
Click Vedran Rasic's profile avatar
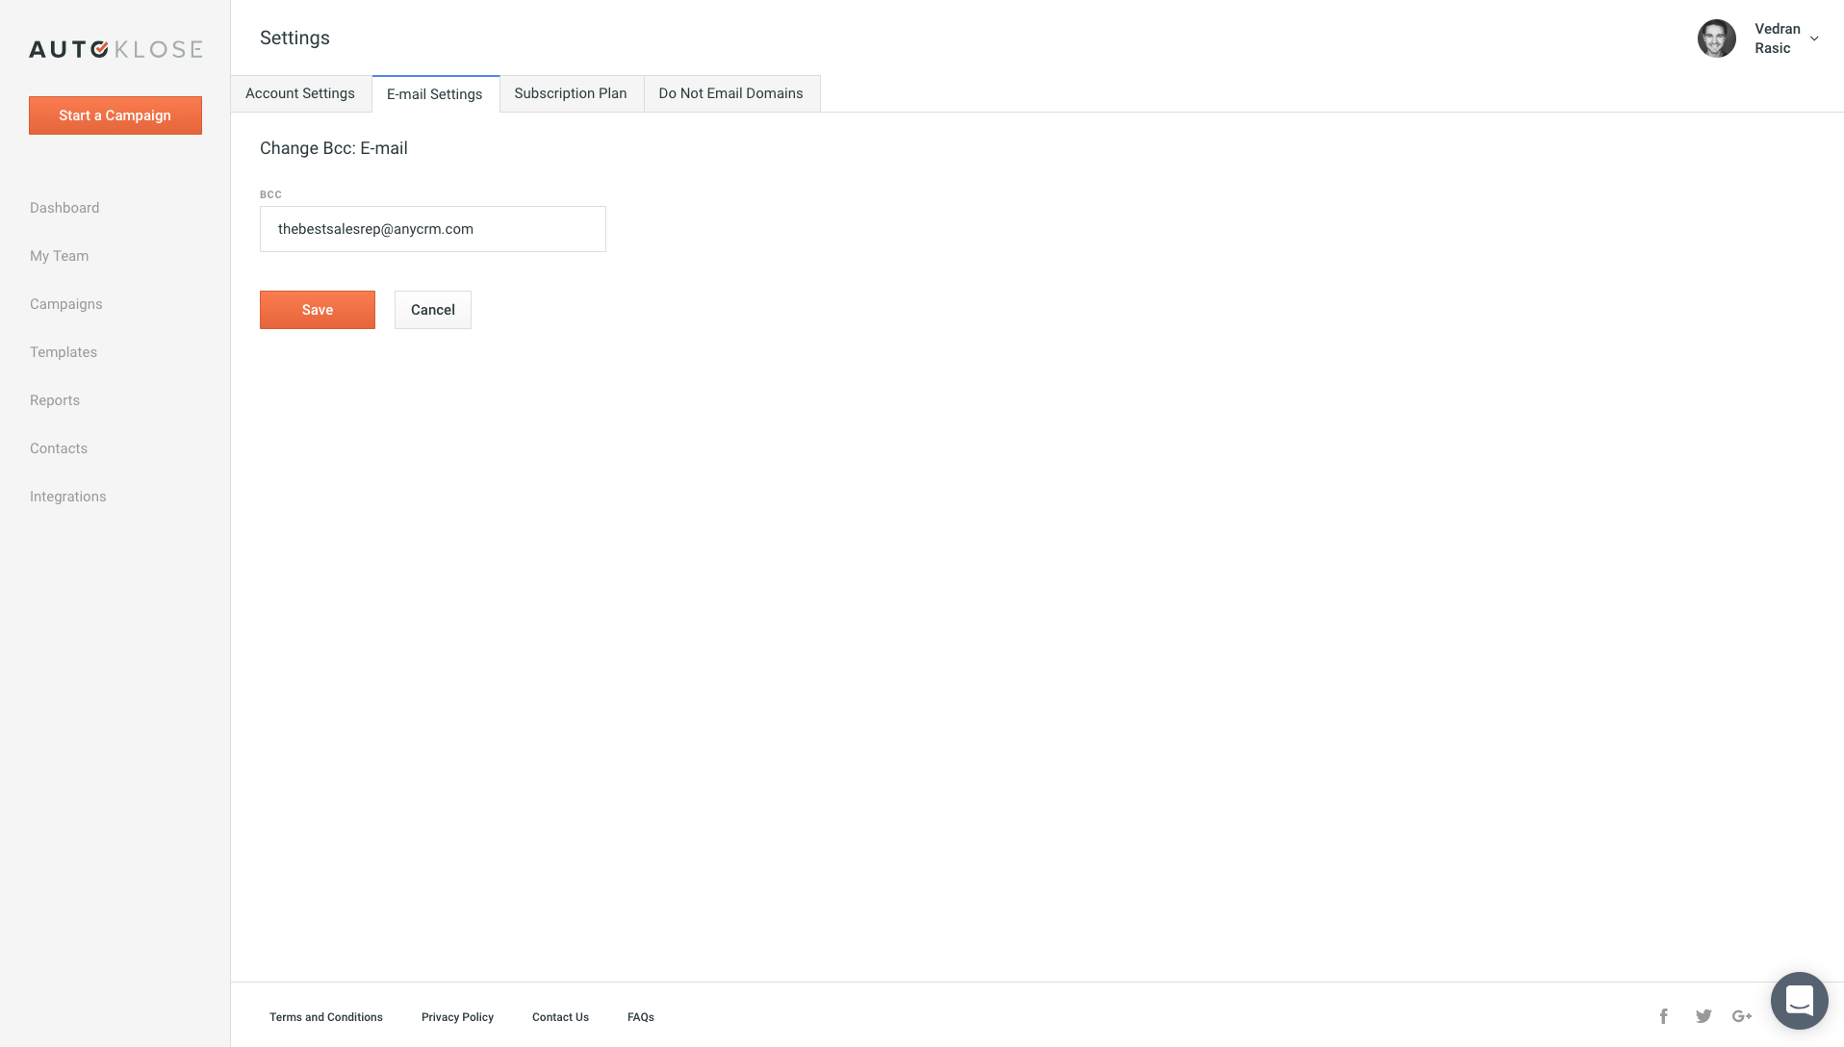pyautogui.click(x=1716, y=38)
